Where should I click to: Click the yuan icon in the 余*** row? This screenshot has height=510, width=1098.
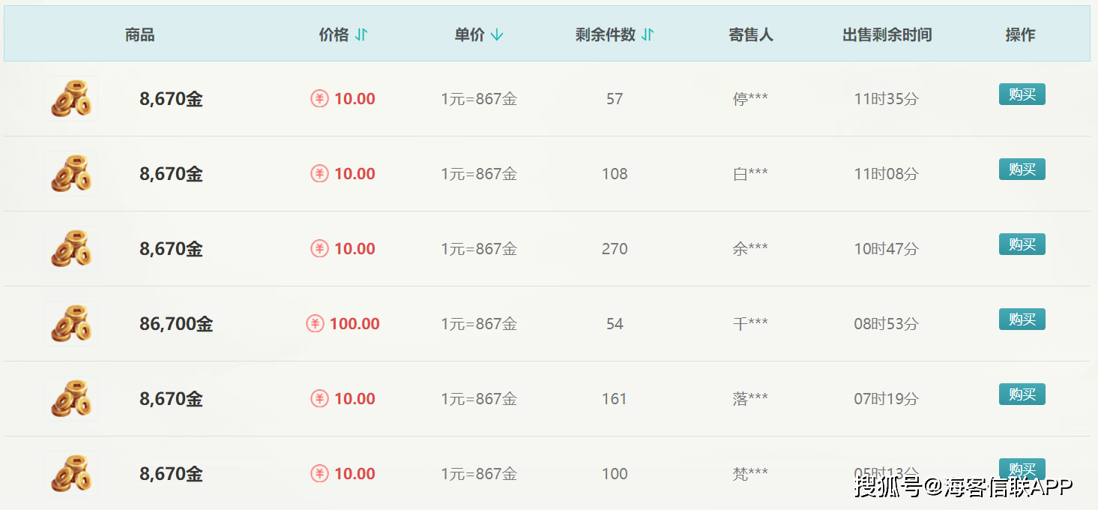(x=320, y=249)
